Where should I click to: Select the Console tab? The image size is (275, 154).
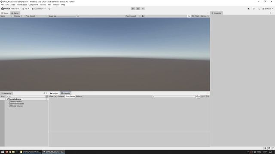[65, 93]
